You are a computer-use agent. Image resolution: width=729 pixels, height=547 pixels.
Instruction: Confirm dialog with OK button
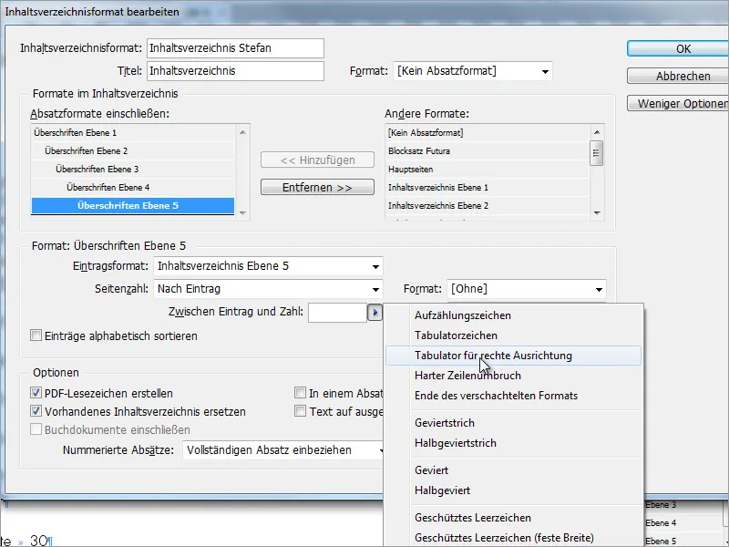[x=678, y=49]
